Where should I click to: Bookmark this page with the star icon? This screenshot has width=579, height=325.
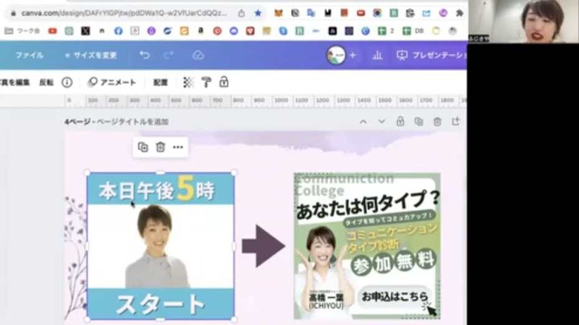pos(258,13)
